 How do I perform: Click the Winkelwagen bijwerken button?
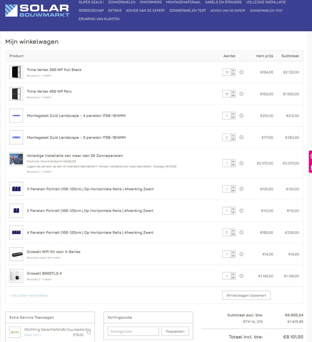(246, 295)
